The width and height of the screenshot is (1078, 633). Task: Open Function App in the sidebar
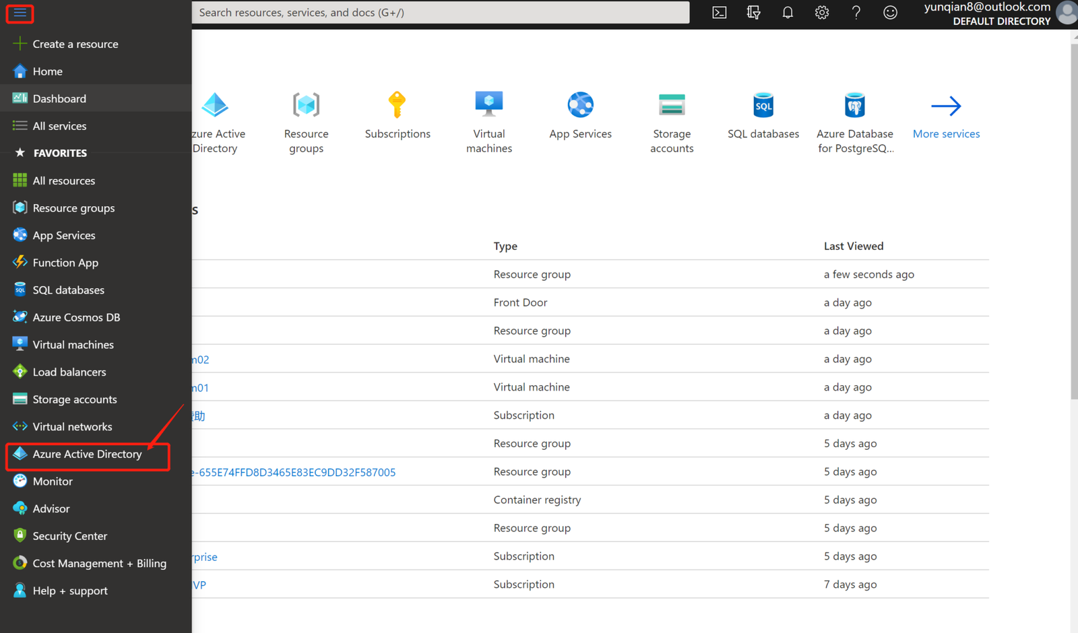click(x=96, y=263)
